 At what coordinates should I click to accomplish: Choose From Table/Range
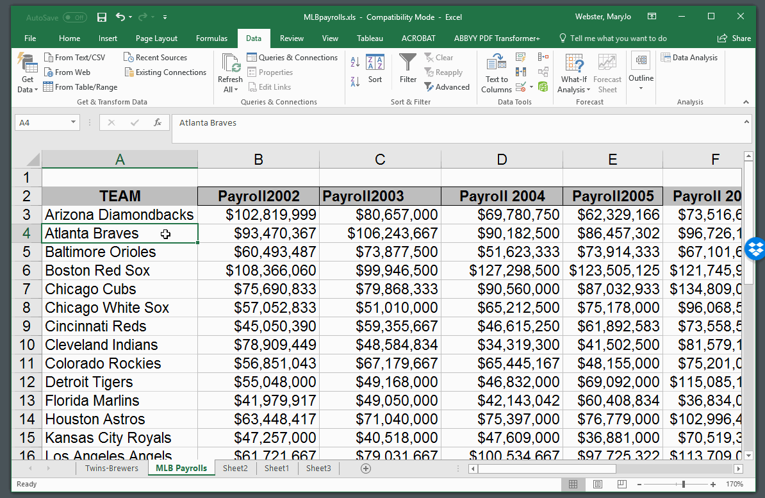coord(81,87)
